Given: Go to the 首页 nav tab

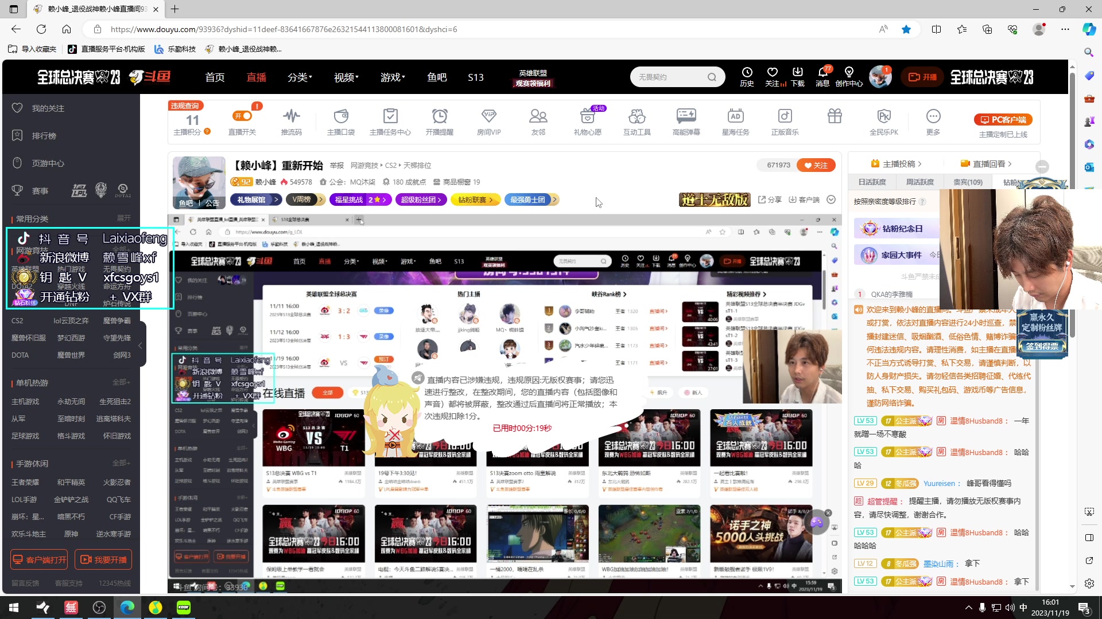Looking at the screenshot, I should [x=215, y=77].
